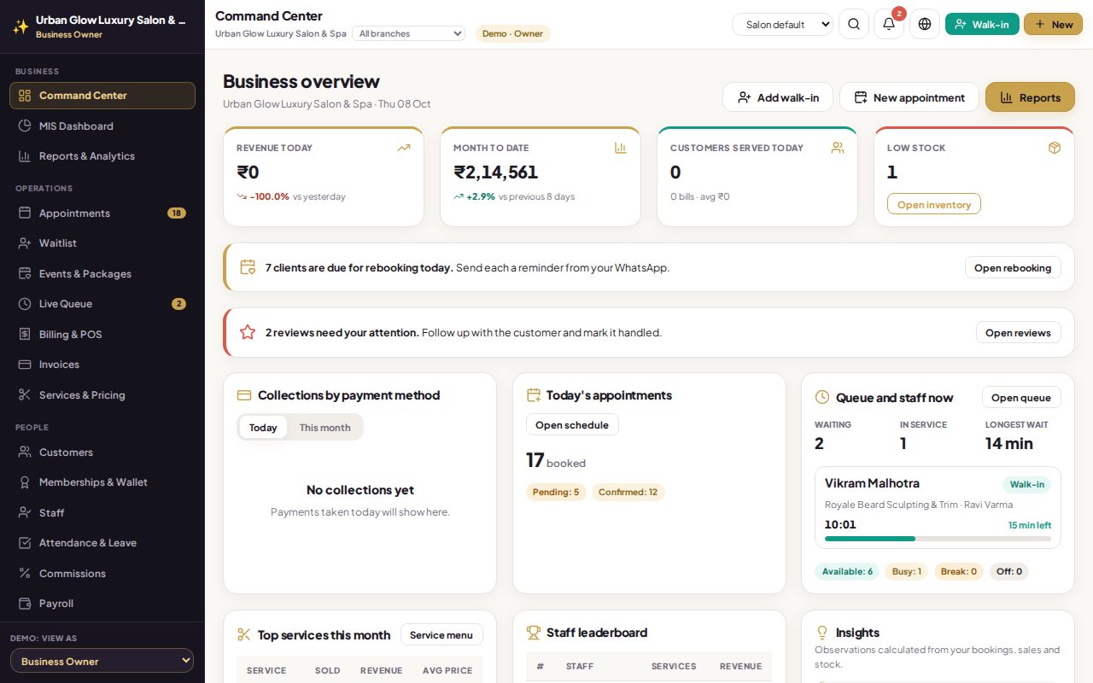Click Vikram Malhotra service progress bar
This screenshot has height=683, width=1093.
pyautogui.click(x=938, y=539)
